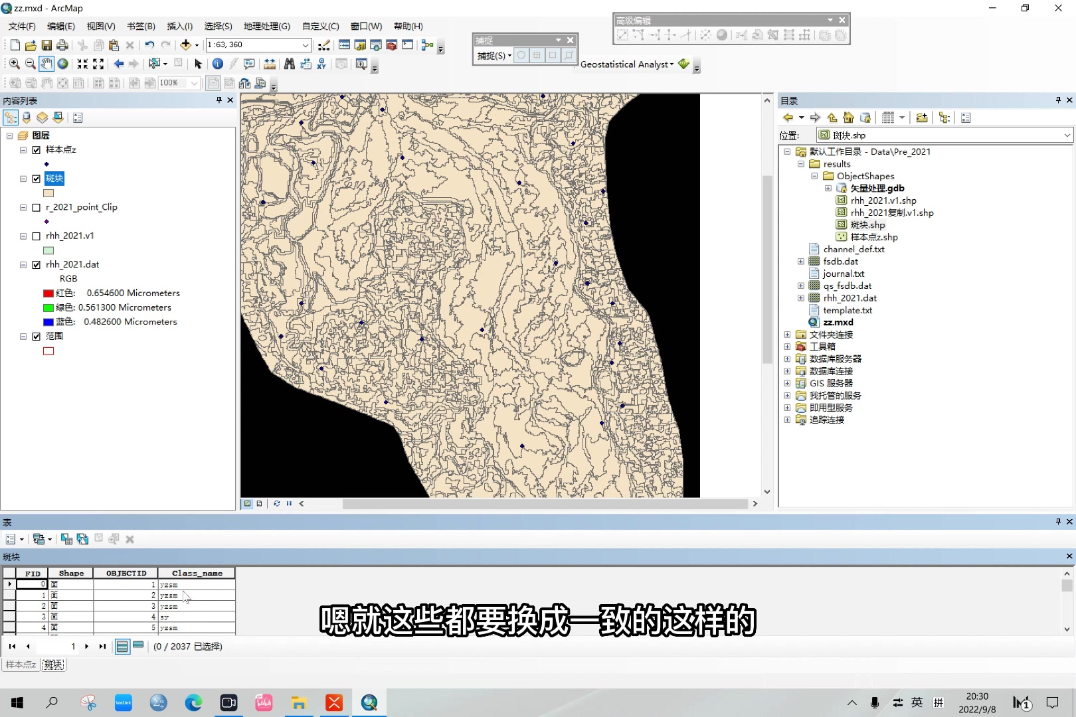Enable the r_2021_point_Clip layer
Viewport: 1076px width, 717px height.
pyautogui.click(x=37, y=207)
